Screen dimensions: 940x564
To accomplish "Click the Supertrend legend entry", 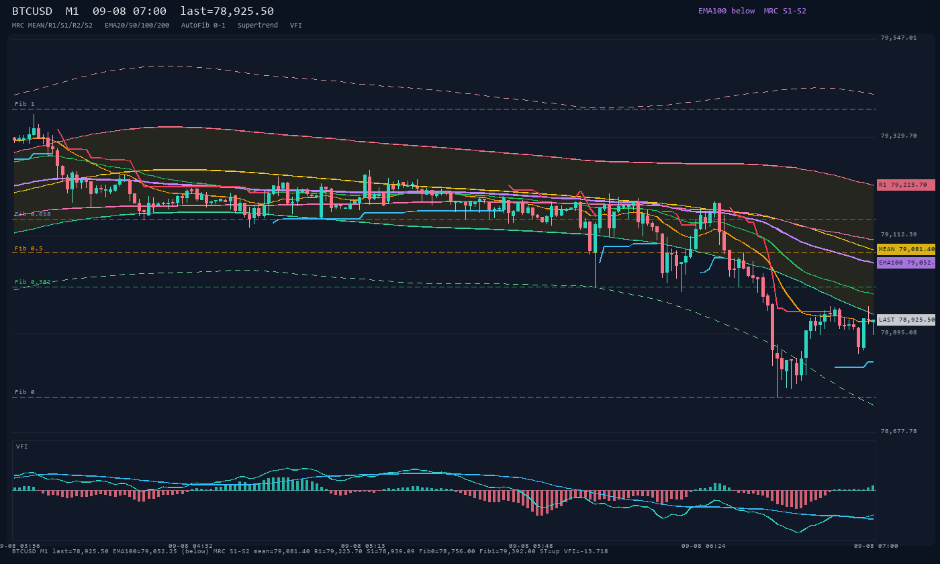I will pos(258,25).
